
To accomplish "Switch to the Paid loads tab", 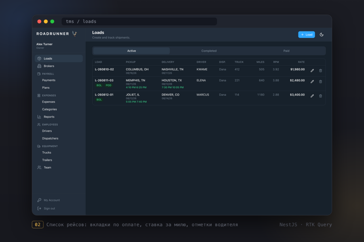I will pyautogui.click(x=286, y=51).
